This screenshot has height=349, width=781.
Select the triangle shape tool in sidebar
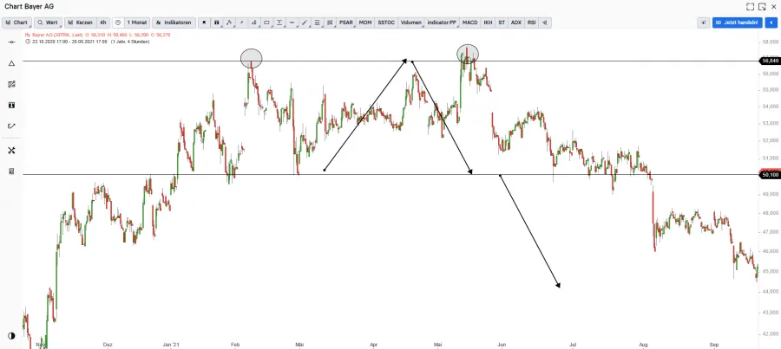click(x=11, y=63)
